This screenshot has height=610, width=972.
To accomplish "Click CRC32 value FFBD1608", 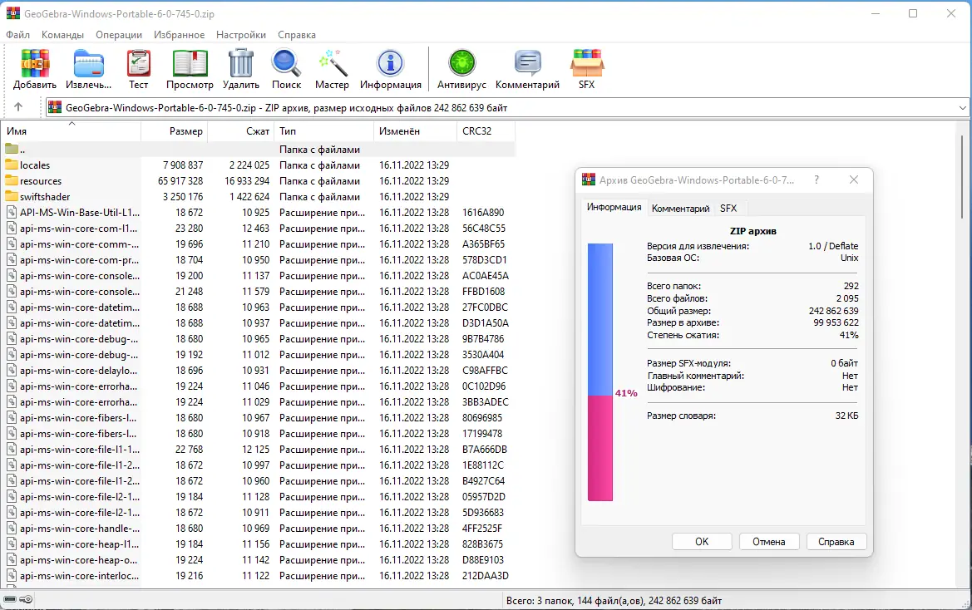I will (x=484, y=291).
